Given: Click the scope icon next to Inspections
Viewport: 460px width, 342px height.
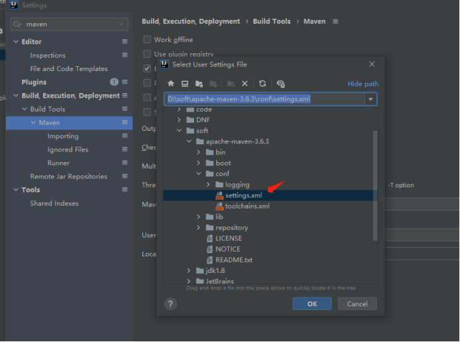Looking at the screenshot, I should pos(125,55).
